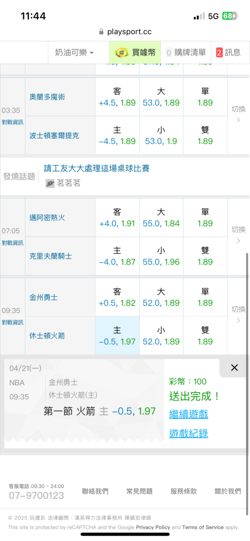Open the Google Privacy Policy link
Viewport: 250px width, 541px height.
pyautogui.click(x=153, y=527)
